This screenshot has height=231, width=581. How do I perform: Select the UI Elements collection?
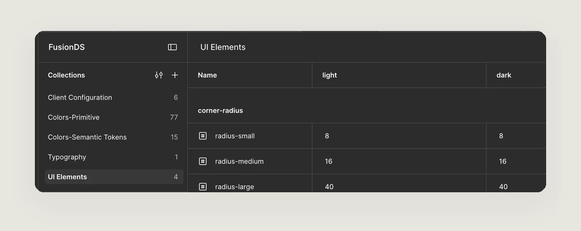click(x=114, y=177)
